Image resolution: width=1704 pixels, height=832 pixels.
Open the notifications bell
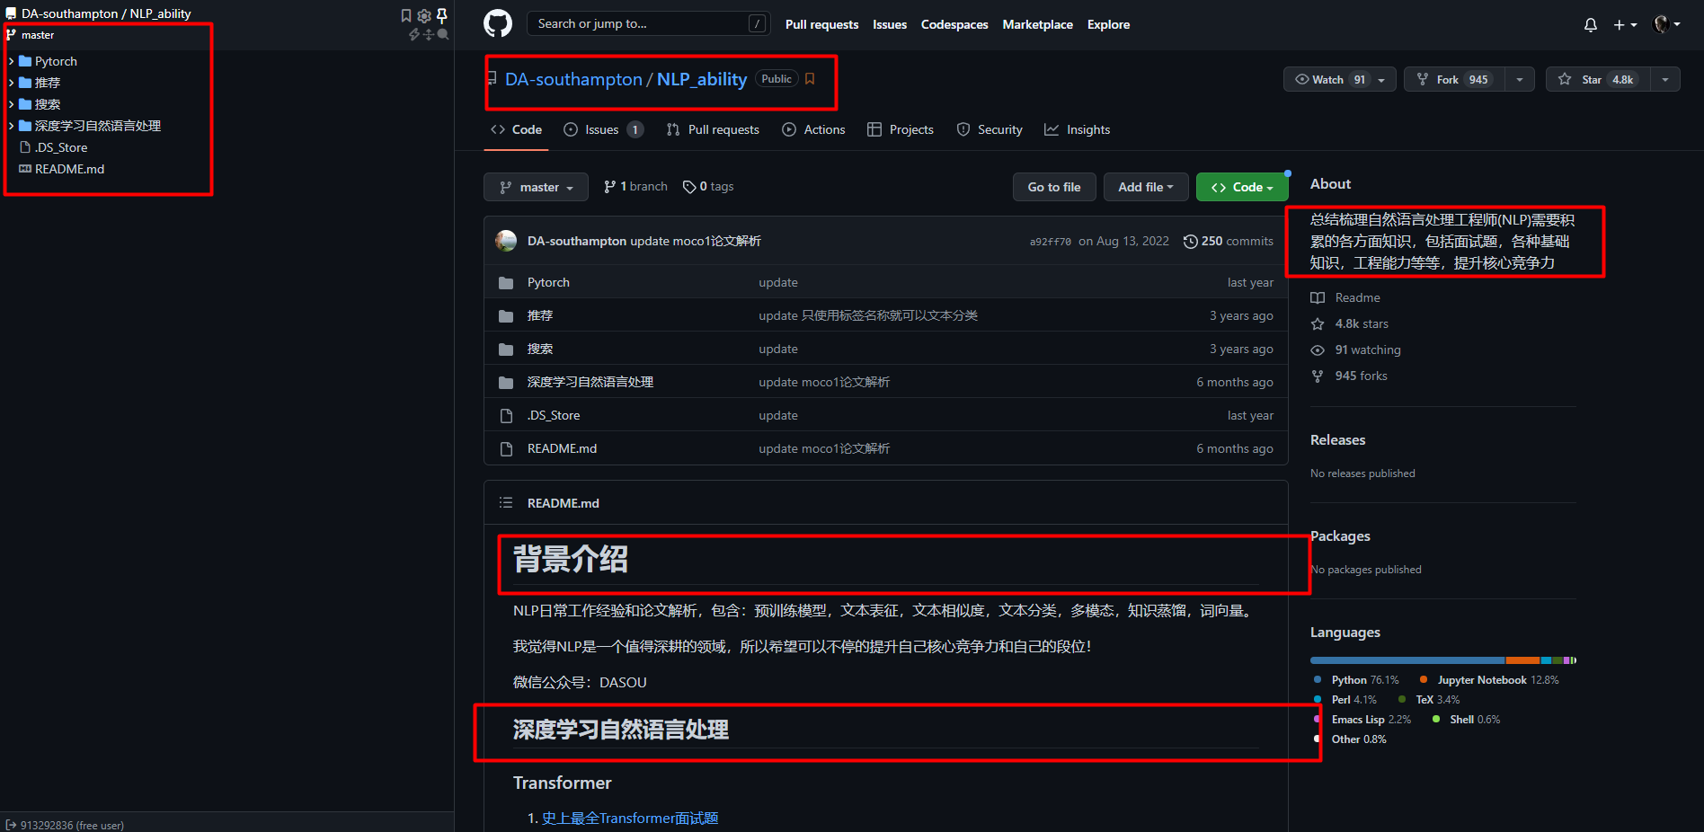click(1591, 24)
